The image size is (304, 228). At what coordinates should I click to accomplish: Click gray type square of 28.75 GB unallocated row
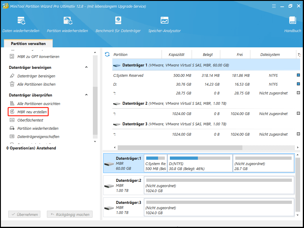click(298, 93)
